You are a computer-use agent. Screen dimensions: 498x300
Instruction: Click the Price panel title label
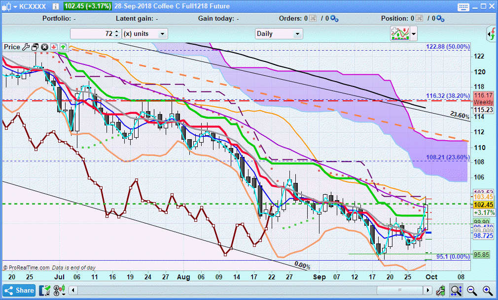coord(12,47)
